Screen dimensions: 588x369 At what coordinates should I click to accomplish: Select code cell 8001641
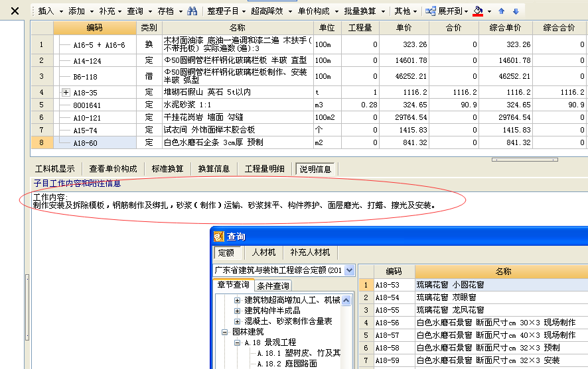click(x=95, y=105)
